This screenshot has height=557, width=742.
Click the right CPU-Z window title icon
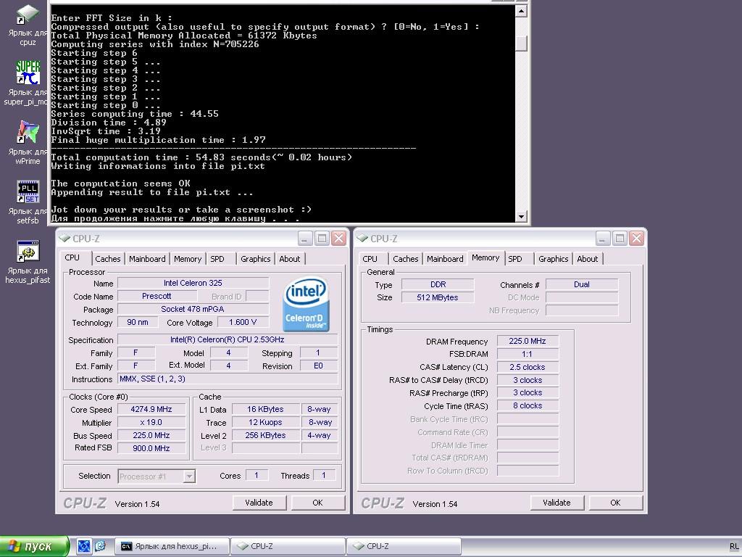coord(362,238)
